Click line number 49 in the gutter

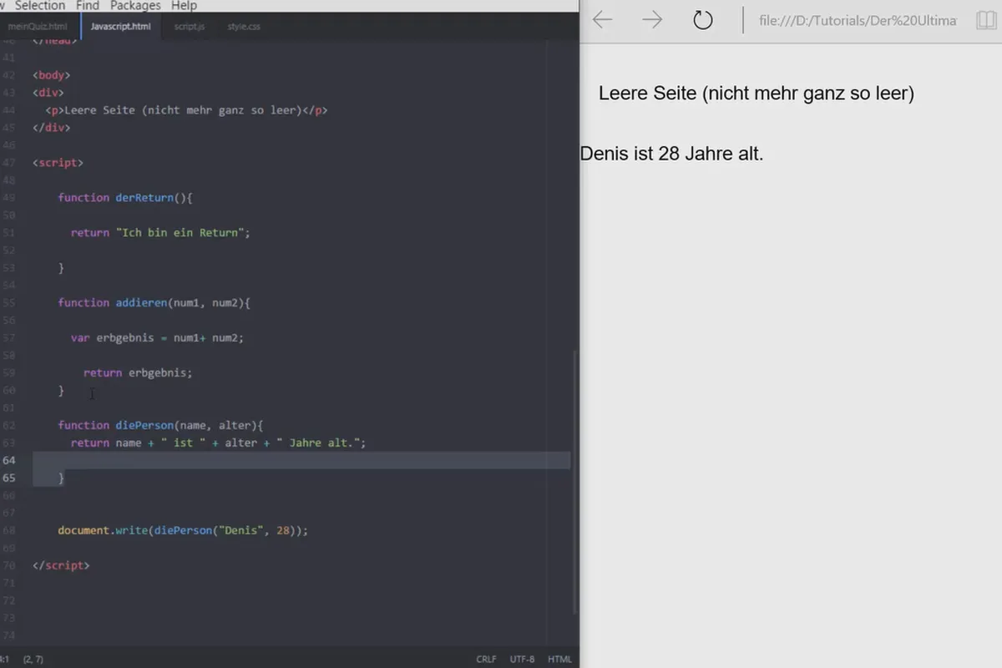pos(9,197)
